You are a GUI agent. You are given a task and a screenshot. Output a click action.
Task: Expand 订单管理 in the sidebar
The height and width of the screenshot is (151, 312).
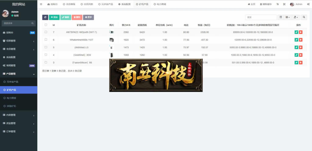pyautogui.click(x=19, y=132)
